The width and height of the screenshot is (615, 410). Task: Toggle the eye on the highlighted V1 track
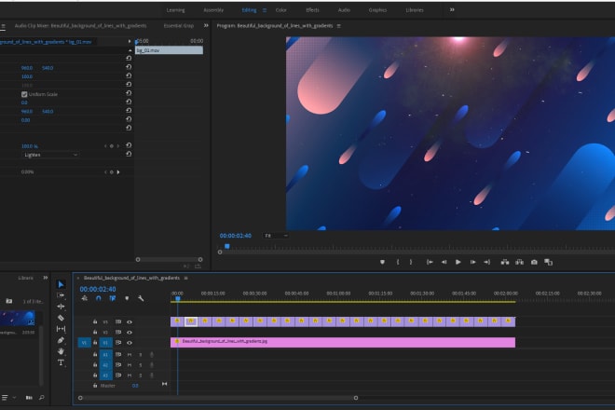(x=130, y=343)
